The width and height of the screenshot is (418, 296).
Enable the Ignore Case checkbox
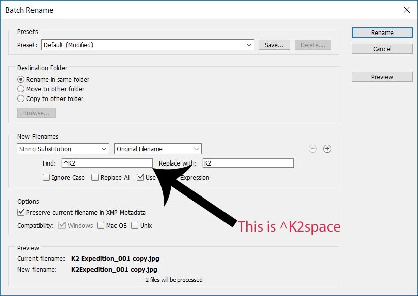click(x=46, y=177)
